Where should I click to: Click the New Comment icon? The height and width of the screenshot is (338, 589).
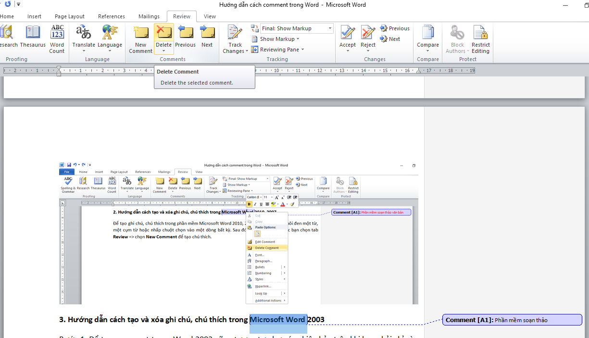pyautogui.click(x=140, y=34)
